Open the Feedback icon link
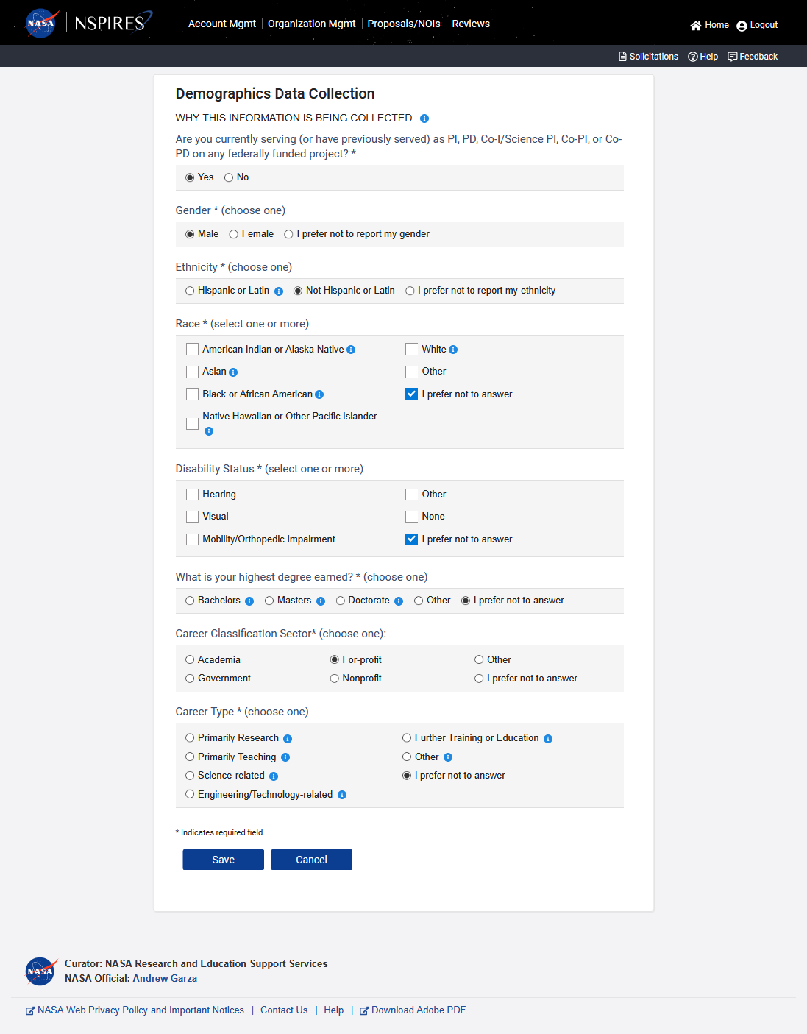807x1034 pixels. coord(732,57)
